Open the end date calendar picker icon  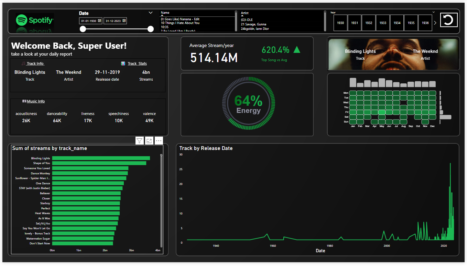click(124, 21)
